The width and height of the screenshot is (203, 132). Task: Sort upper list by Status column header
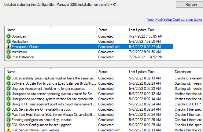point(112,30)
